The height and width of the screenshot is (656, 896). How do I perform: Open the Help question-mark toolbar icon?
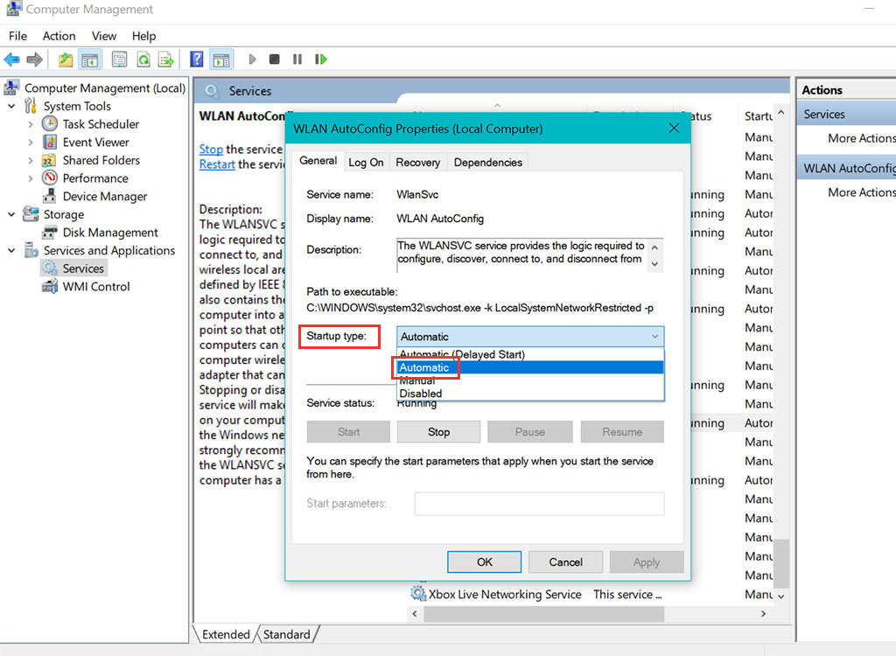point(197,59)
